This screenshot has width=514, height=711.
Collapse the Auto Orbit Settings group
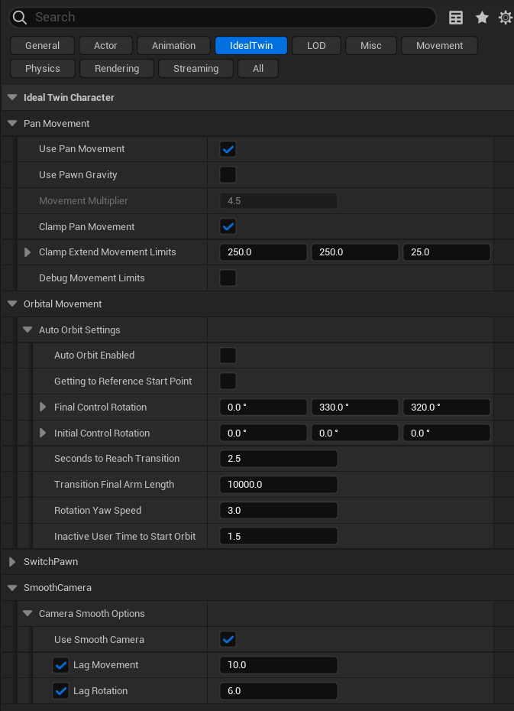click(27, 330)
